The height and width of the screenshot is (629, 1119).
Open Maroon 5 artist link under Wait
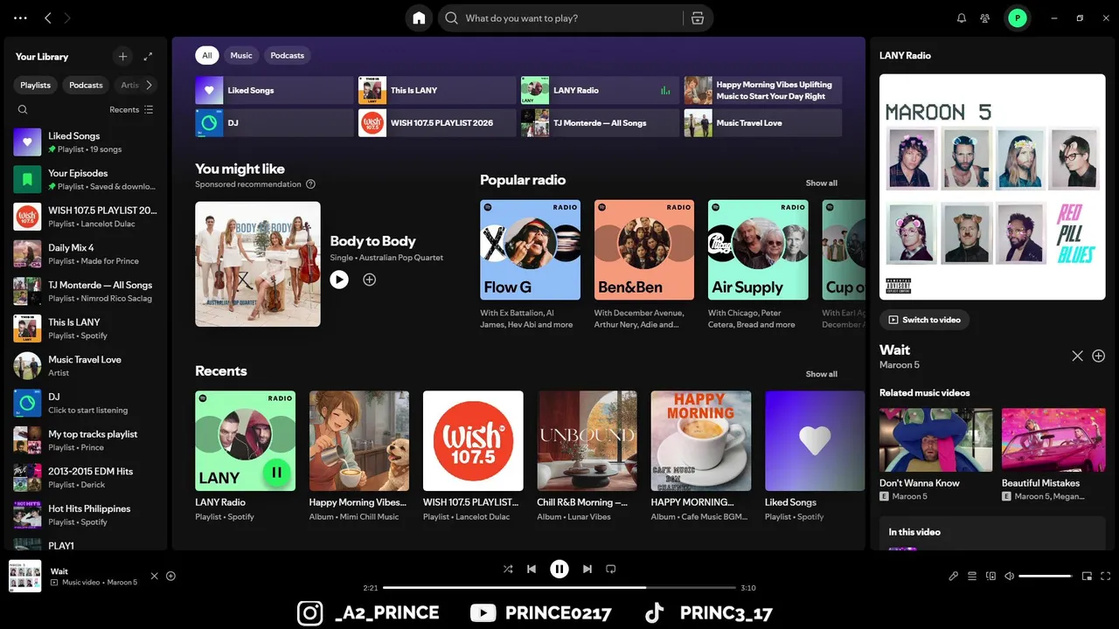click(x=900, y=365)
